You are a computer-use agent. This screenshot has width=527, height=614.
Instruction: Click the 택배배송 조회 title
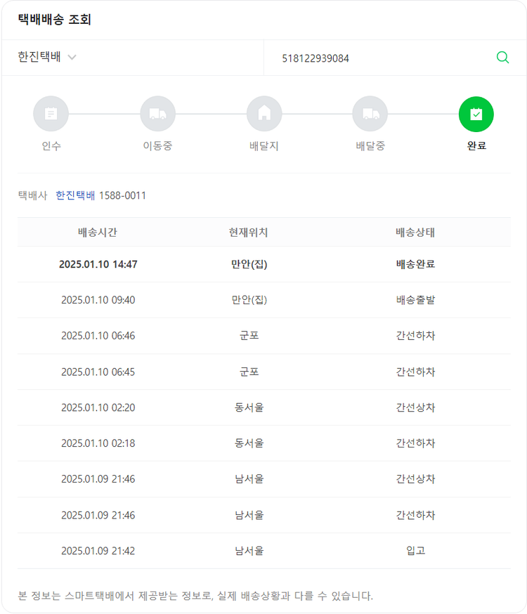55,20
